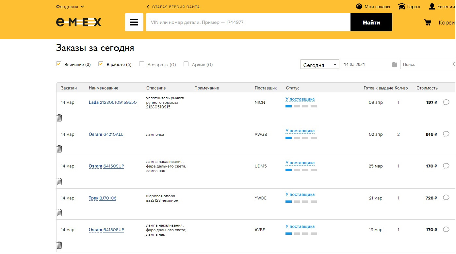Open the Сегодня period dropdown
Screen dimensions: 456x254
(320, 65)
